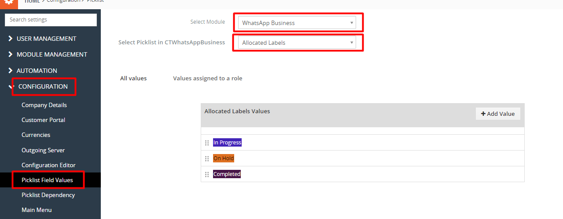
Task: Click the orange settings gear icon
Action: click(9, 2)
